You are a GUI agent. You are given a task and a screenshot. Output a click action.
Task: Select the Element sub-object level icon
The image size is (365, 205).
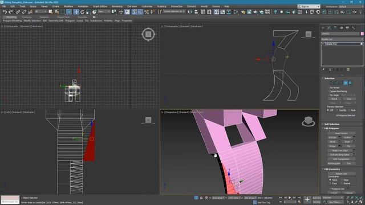(x=350, y=83)
